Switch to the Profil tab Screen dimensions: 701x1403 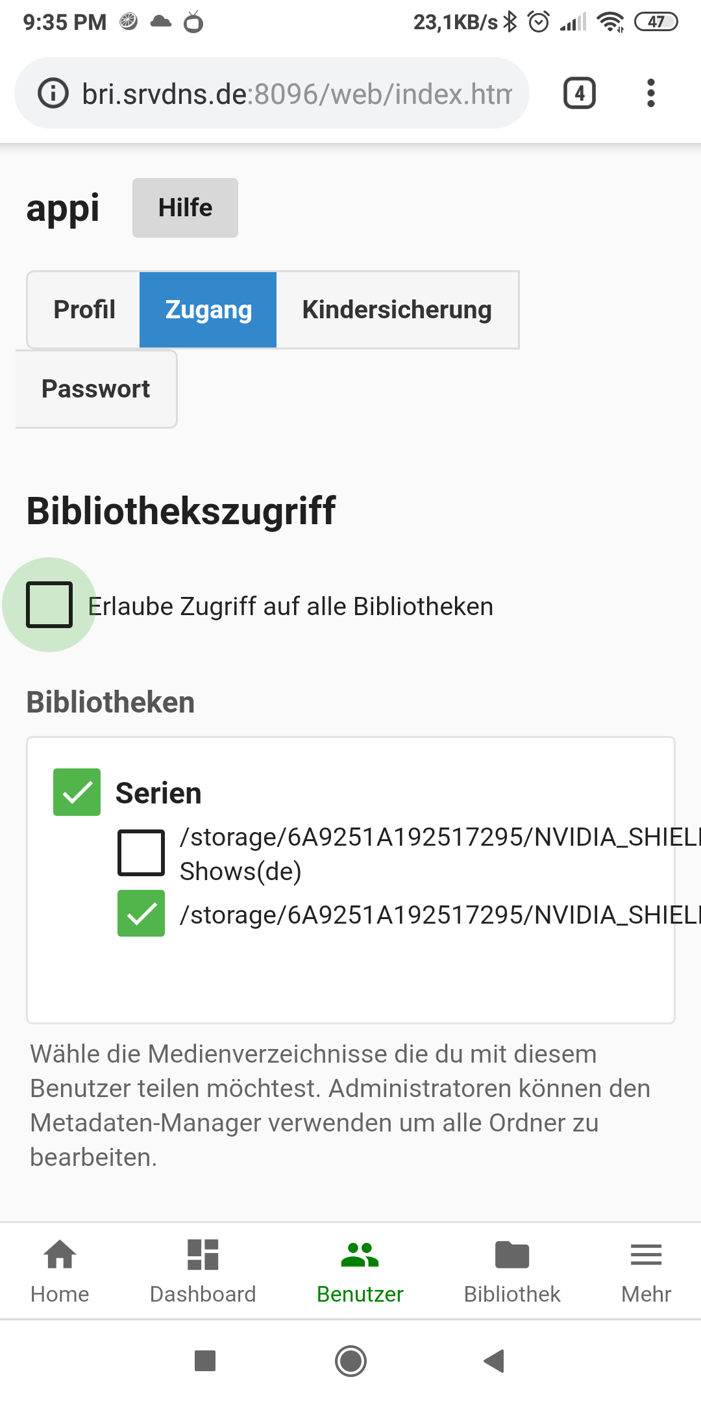click(84, 310)
